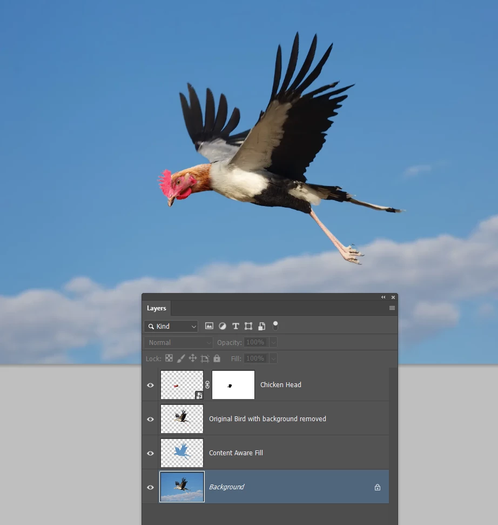The image size is (498, 525).
Task: Close the Layers panel
Action: pos(393,297)
